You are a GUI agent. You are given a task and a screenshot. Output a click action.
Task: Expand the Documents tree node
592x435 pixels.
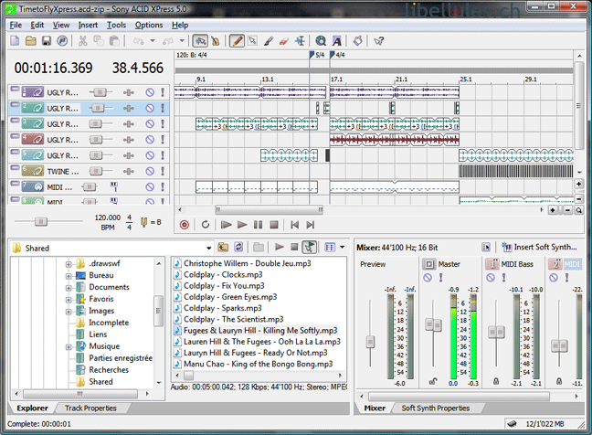pos(69,288)
